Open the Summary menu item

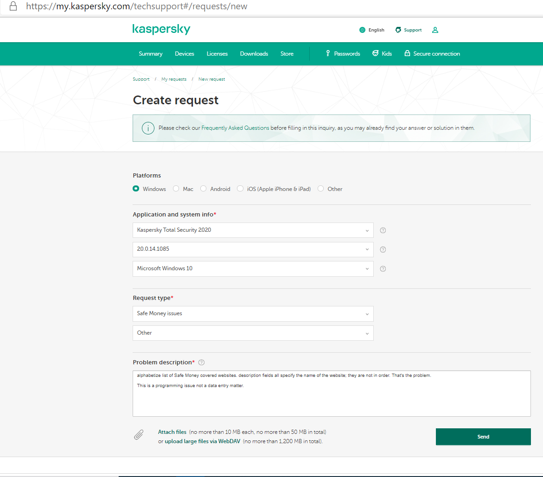(151, 54)
